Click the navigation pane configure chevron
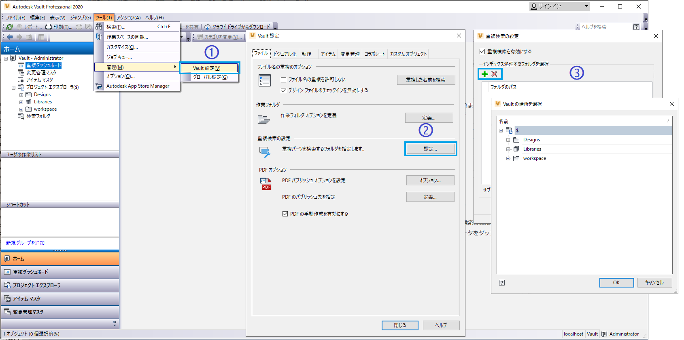 pyautogui.click(x=115, y=323)
